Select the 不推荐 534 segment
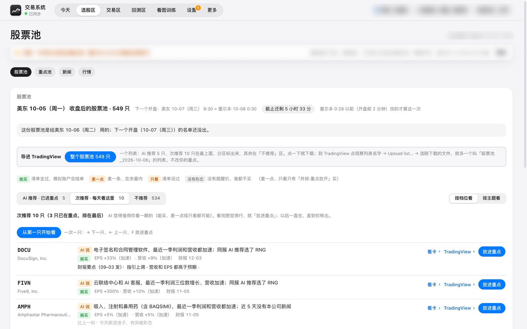This screenshot has height=329, width=527. click(x=147, y=198)
